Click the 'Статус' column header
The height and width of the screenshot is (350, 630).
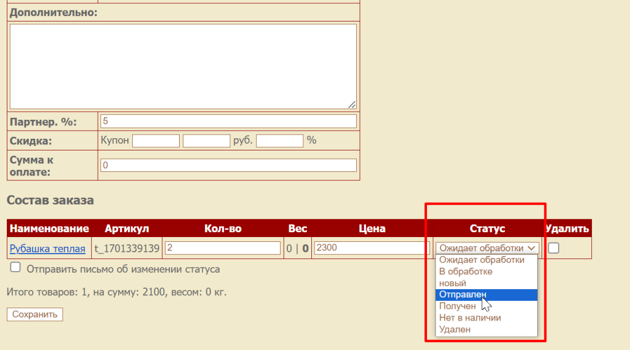[x=487, y=228]
